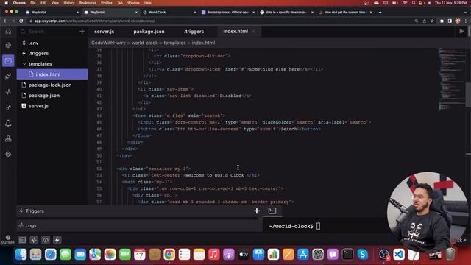471x265 pixels.
Task: Select the index.html editor tab
Action: 235,31
